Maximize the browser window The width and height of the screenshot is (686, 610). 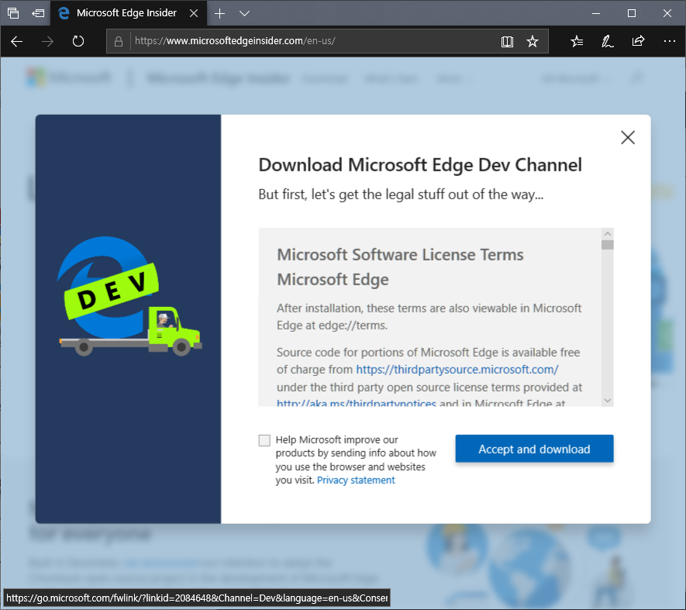(631, 14)
